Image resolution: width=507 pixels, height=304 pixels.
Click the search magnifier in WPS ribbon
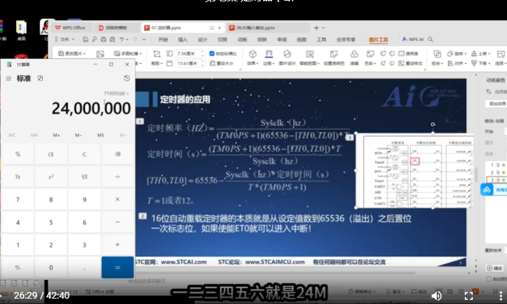pyautogui.click(x=431, y=39)
